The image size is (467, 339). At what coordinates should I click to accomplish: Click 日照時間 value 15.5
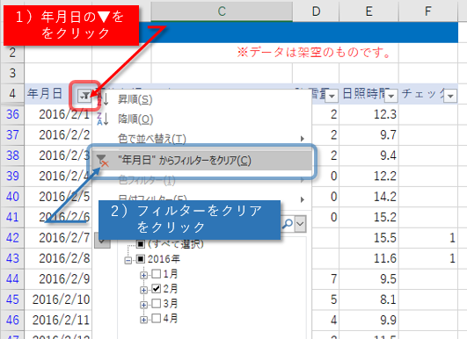point(368,238)
